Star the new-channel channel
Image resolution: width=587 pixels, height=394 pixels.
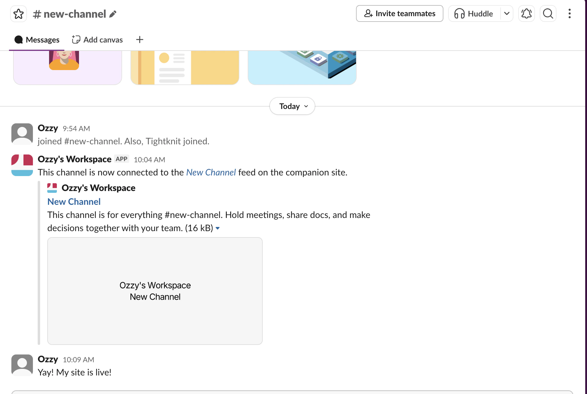coord(19,14)
